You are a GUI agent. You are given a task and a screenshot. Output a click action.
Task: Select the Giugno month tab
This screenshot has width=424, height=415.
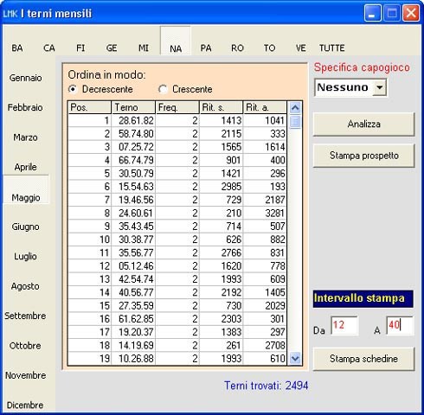pyautogui.click(x=25, y=227)
